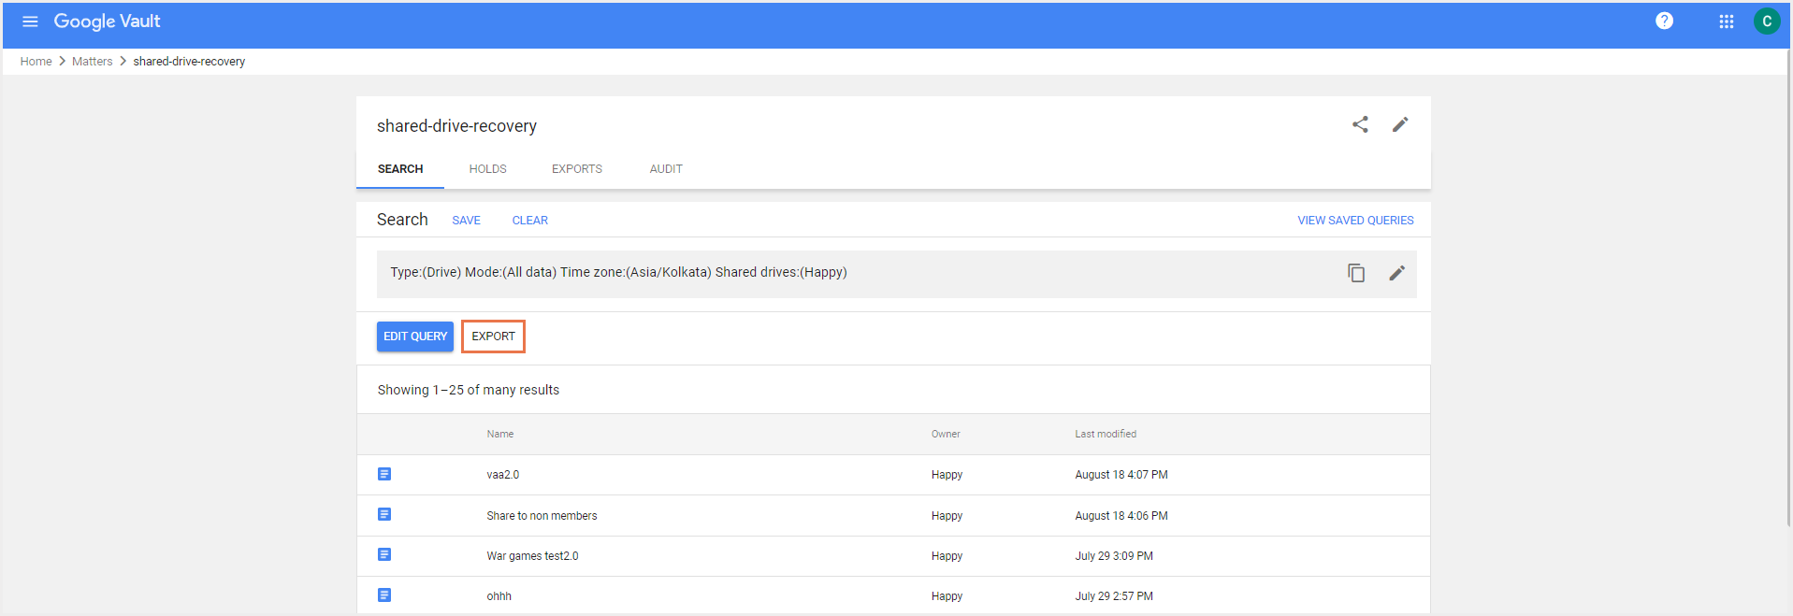This screenshot has height=616, width=1793.
Task: Open the Google apps grid
Action: [x=1726, y=21]
